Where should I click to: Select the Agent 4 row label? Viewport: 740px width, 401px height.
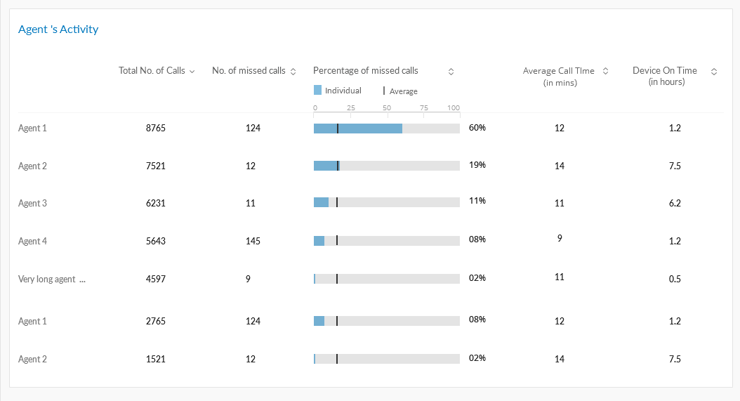[x=32, y=242]
